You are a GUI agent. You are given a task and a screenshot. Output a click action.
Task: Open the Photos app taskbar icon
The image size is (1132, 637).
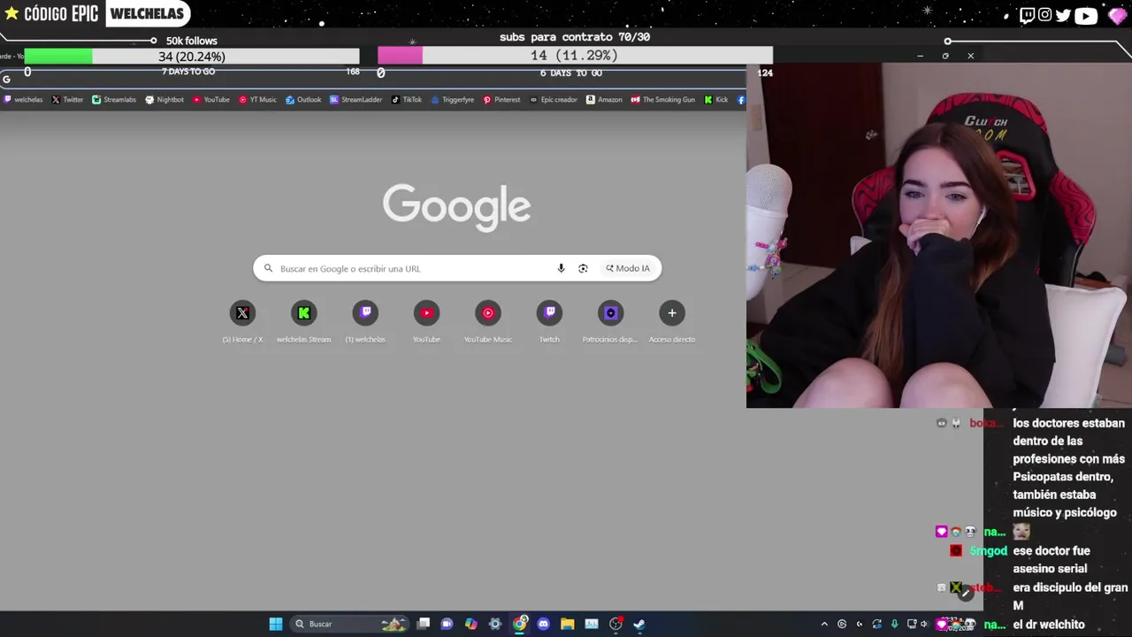click(x=592, y=624)
